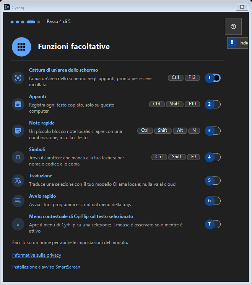252x285 pixels.
Task: Click the Appunti clipboard icon
Action: pos(18,104)
